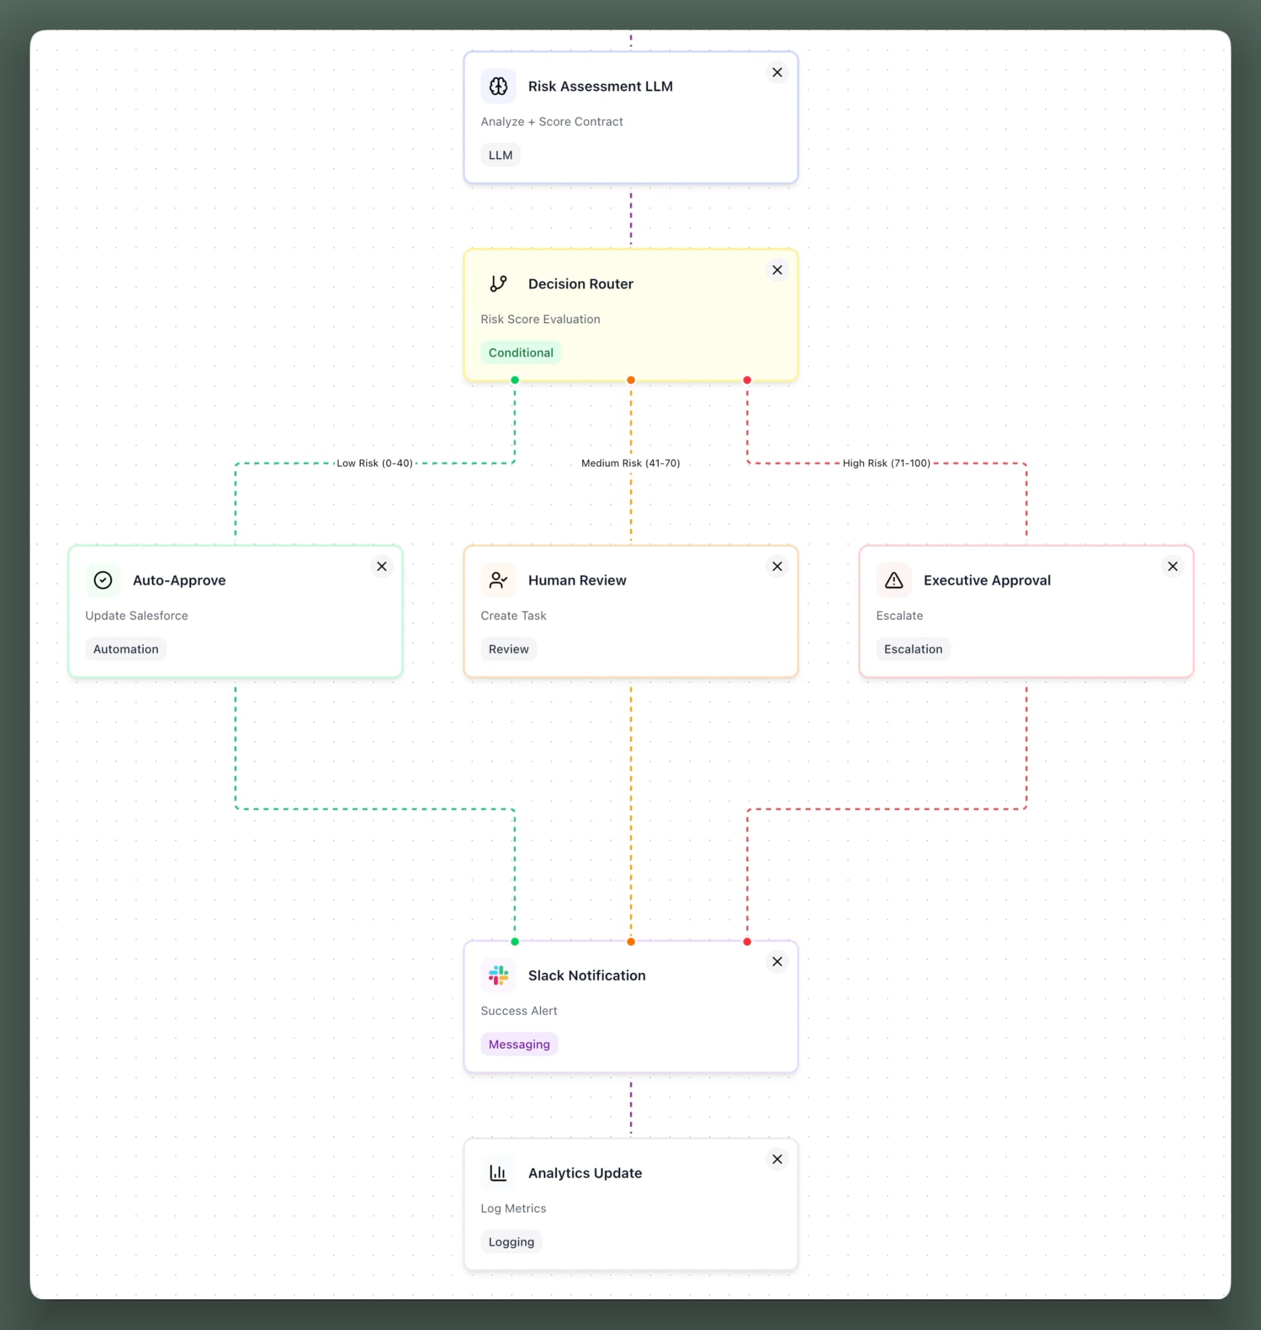The width and height of the screenshot is (1261, 1330).
Task: Click the red input port on Slack Notification
Action: [x=747, y=941]
